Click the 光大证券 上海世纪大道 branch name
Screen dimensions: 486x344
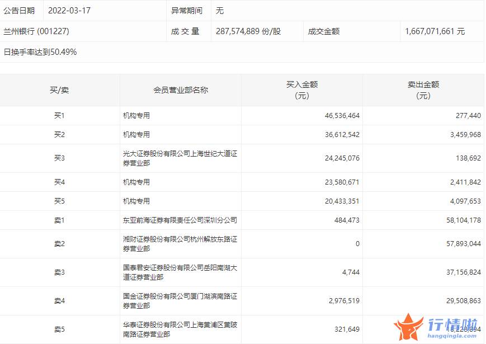180,158
